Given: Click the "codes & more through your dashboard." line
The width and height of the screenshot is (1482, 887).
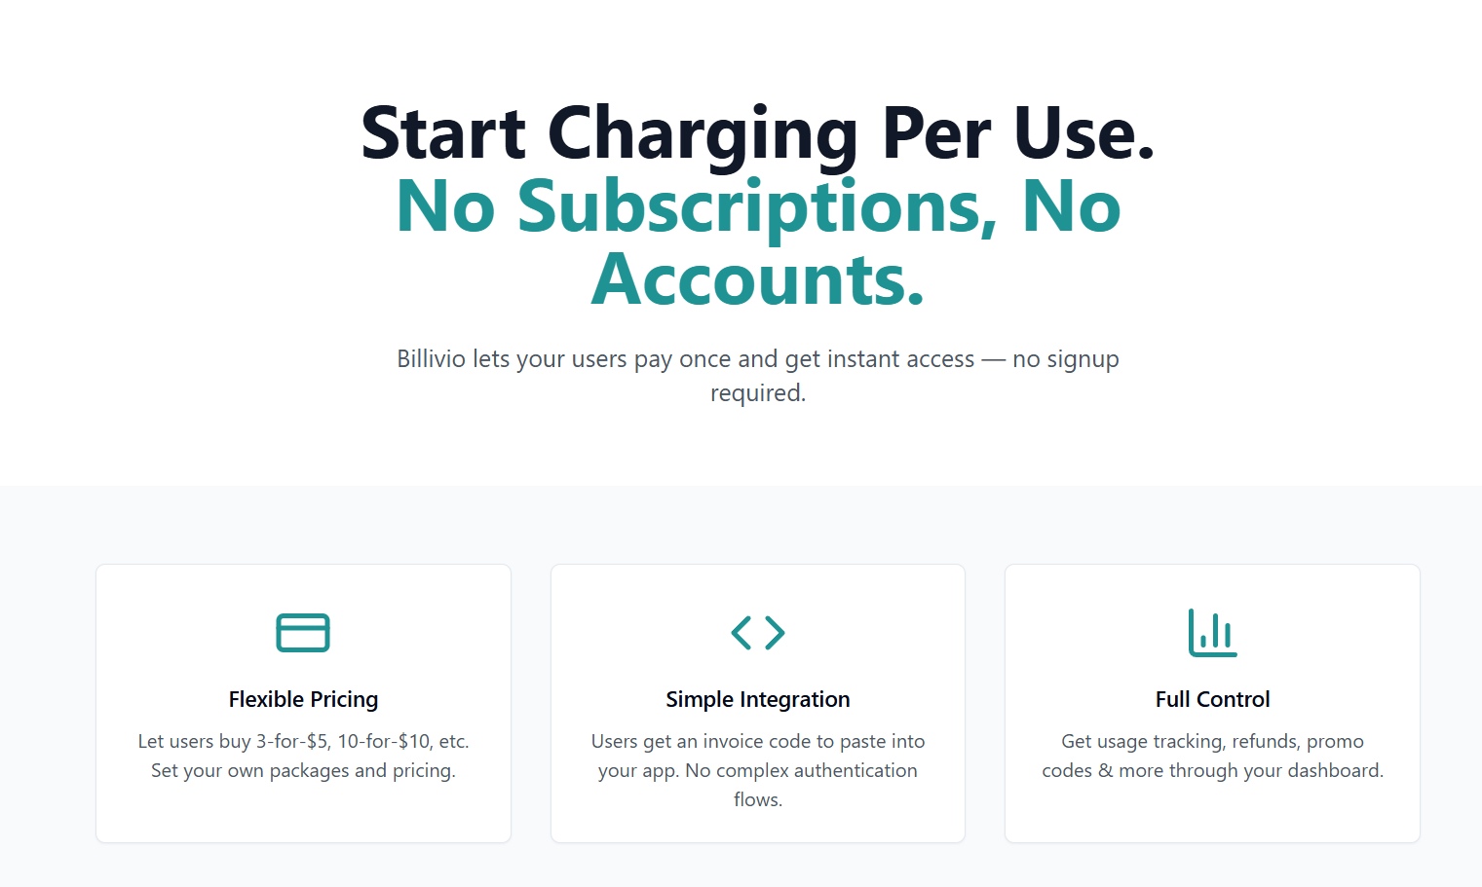Looking at the screenshot, I should (1212, 770).
